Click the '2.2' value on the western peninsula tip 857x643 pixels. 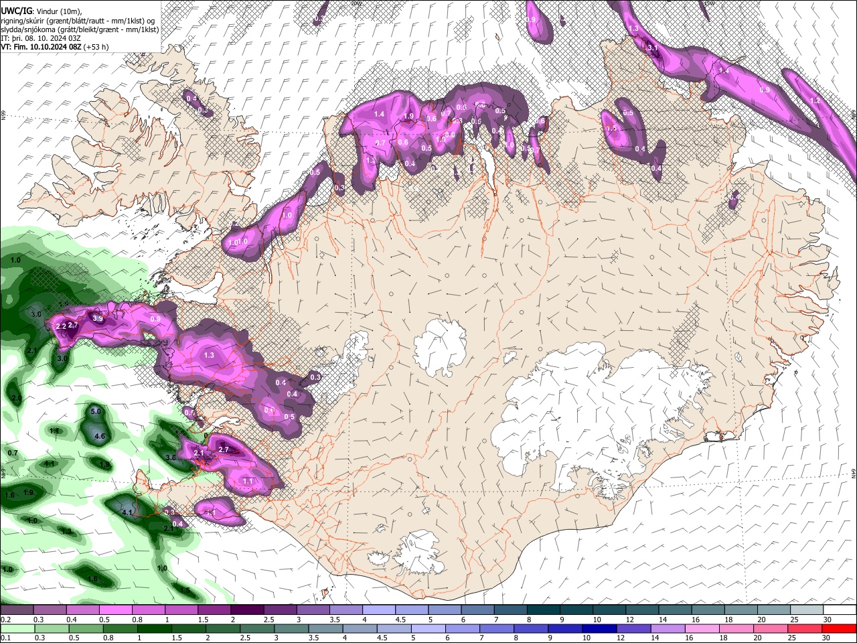coord(61,326)
